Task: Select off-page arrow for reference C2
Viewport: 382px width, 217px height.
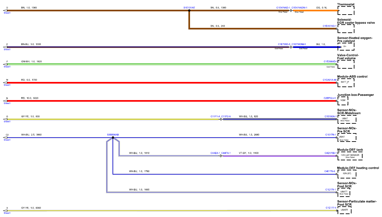Action: (x=5, y=138)
